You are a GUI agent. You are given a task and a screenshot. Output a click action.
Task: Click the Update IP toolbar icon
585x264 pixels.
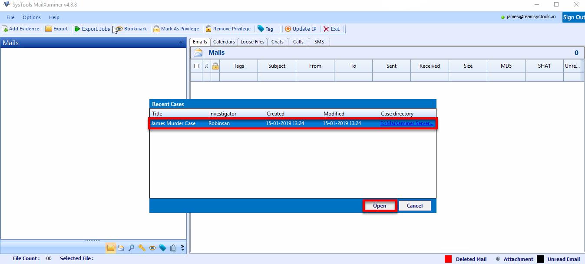click(x=288, y=29)
